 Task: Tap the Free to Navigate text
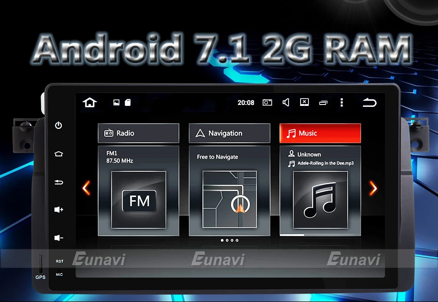click(217, 157)
